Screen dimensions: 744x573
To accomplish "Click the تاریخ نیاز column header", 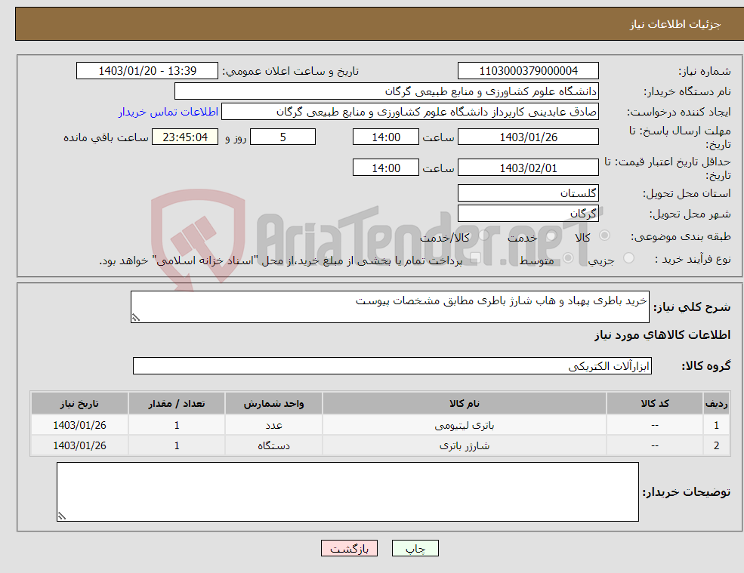I will (x=80, y=404).
